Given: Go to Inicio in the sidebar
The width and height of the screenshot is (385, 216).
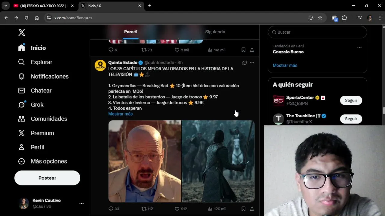Looking at the screenshot, I should click(x=32, y=48).
